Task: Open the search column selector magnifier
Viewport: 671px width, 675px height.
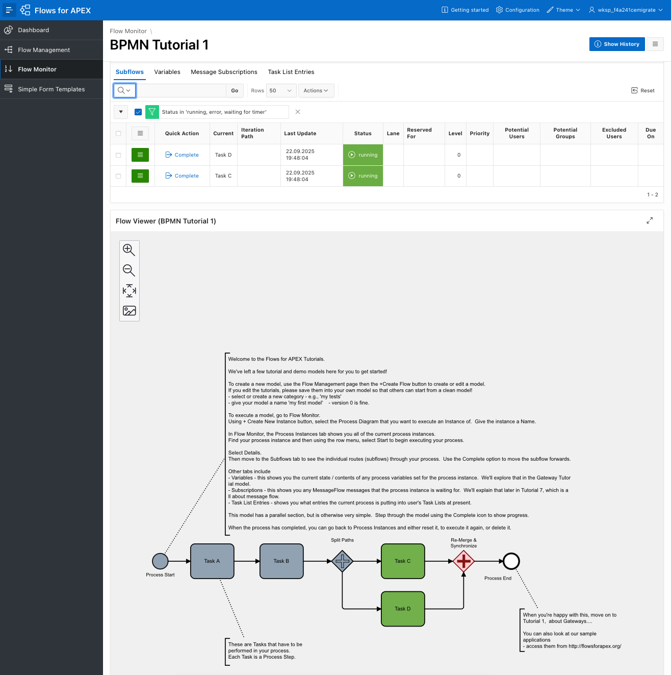Action: [124, 91]
